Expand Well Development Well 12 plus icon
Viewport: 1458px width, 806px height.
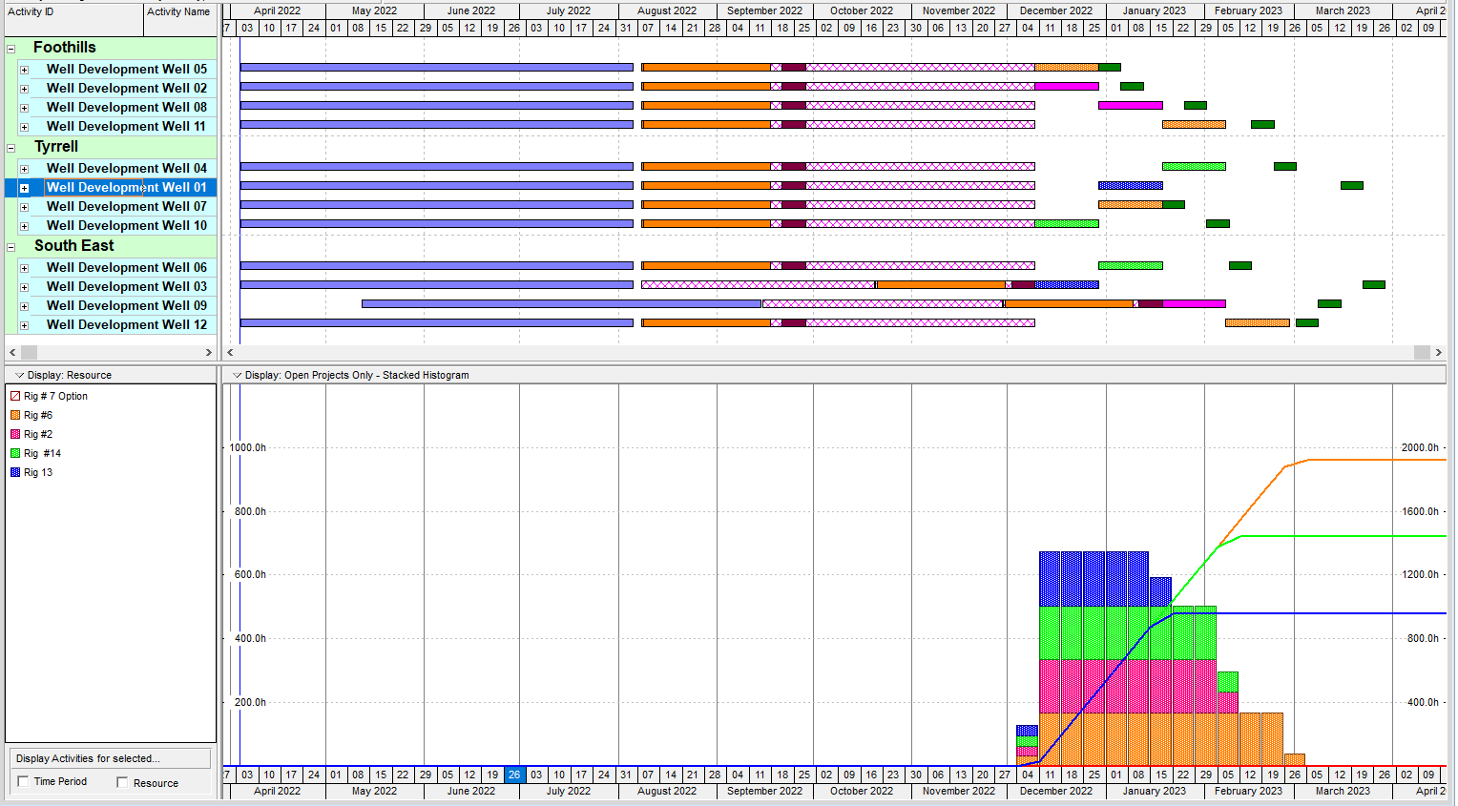click(24, 325)
